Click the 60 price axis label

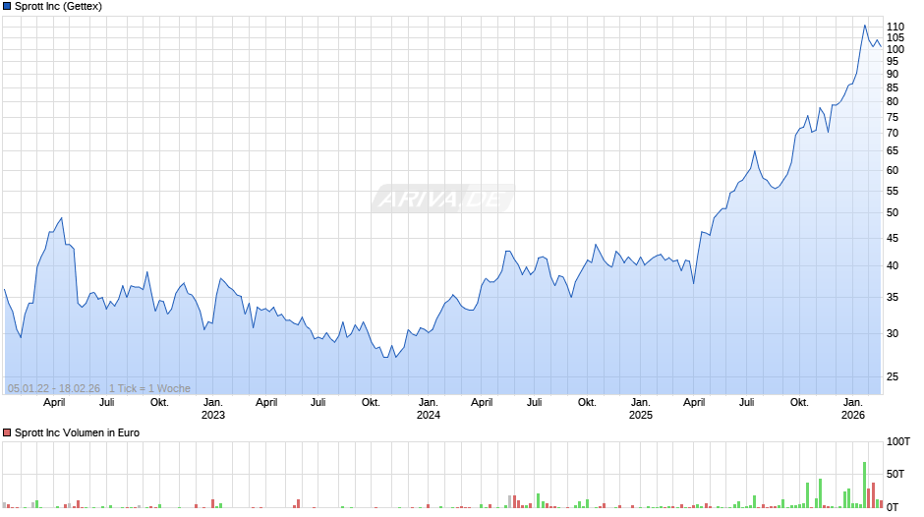[x=893, y=170]
